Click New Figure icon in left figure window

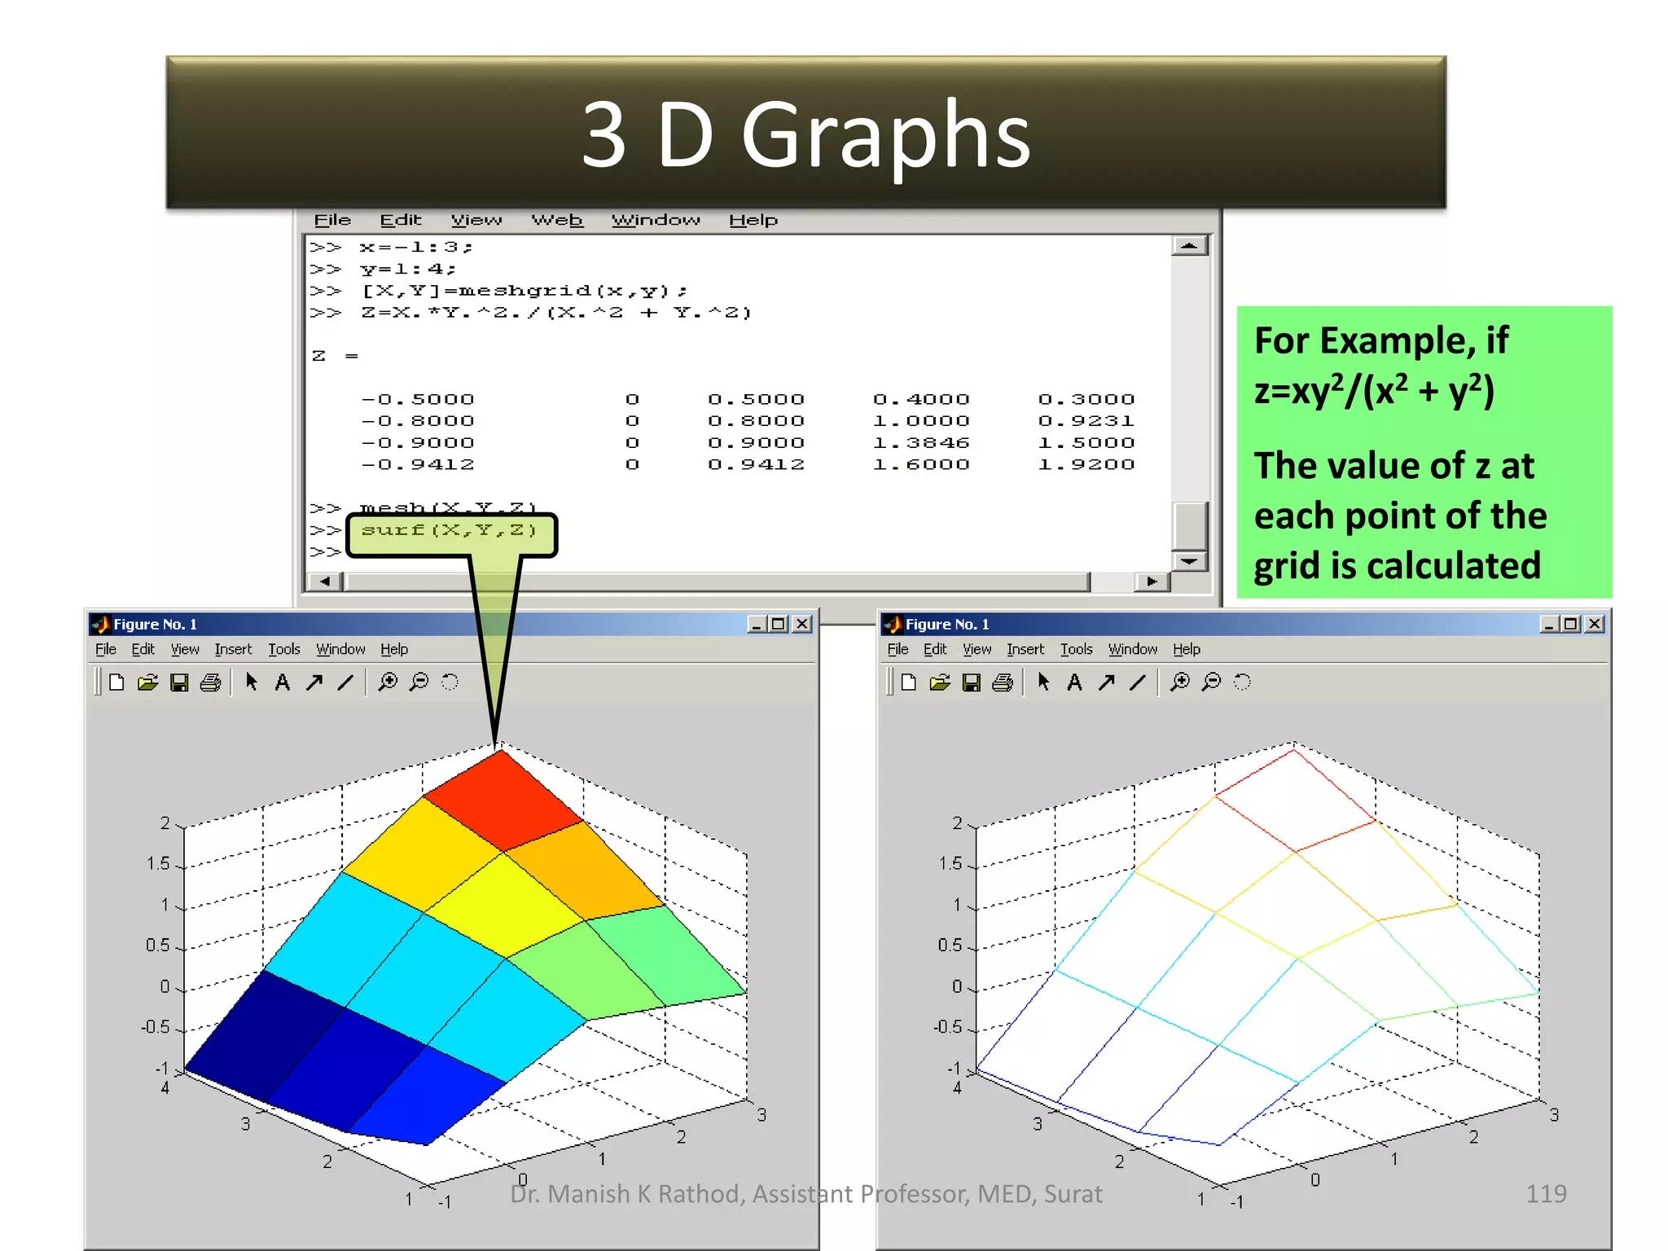coord(116,683)
